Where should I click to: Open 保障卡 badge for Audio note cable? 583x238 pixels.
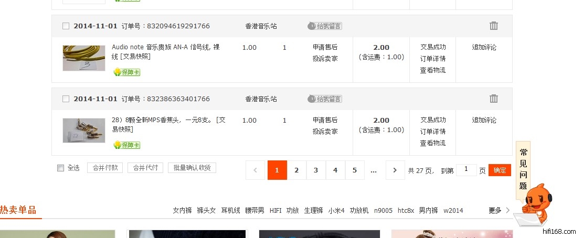(126, 72)
